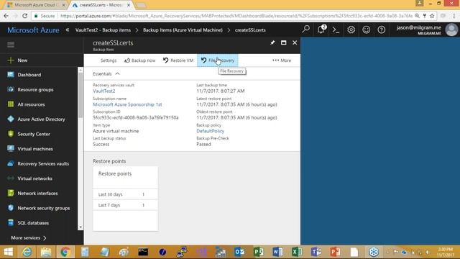Open the Azure portal search
Screen dimensions: 460x259
(x=305, y=29)
